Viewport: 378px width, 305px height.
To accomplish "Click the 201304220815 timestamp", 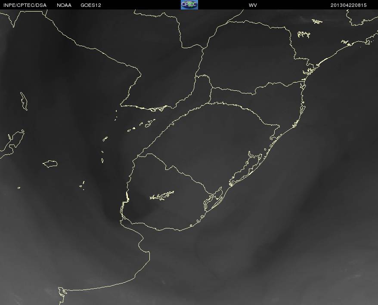I will point(349,5).
